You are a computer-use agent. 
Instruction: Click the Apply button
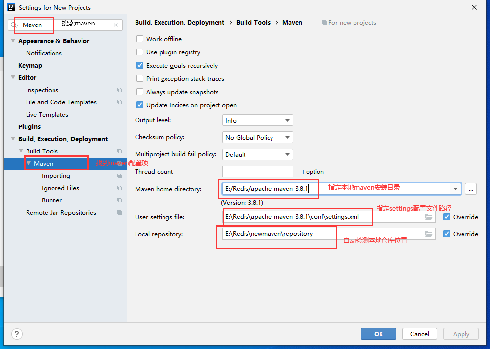[x=461, y=334]
